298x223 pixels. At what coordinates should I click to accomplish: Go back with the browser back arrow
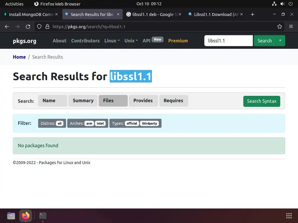(7, 27)
